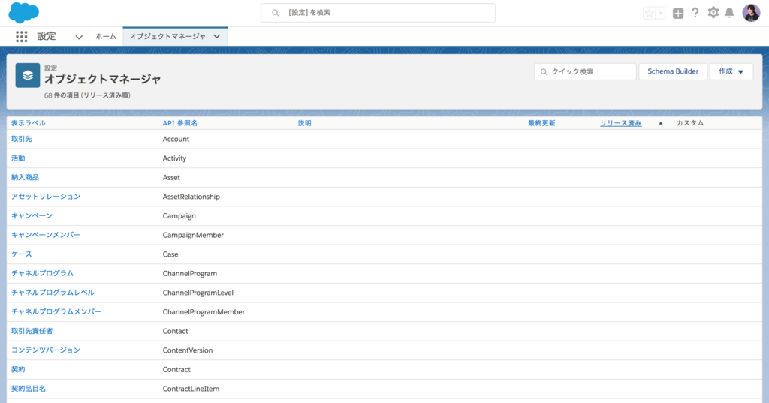Focus the クイック検索 quick find field
The image size is (769, 403).
[585, 71]
